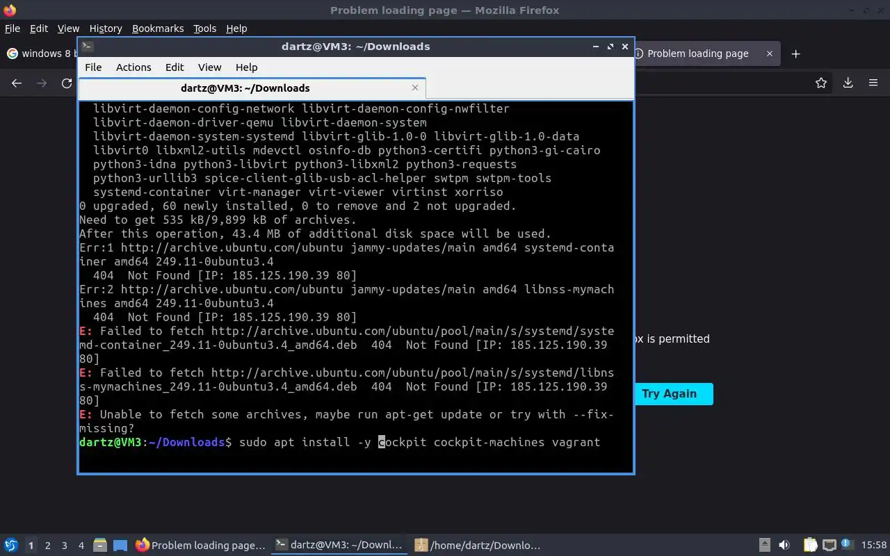This screenshot has height=556, width=890.
Task: Open terminal Help menu
Action: click(246, 67)
